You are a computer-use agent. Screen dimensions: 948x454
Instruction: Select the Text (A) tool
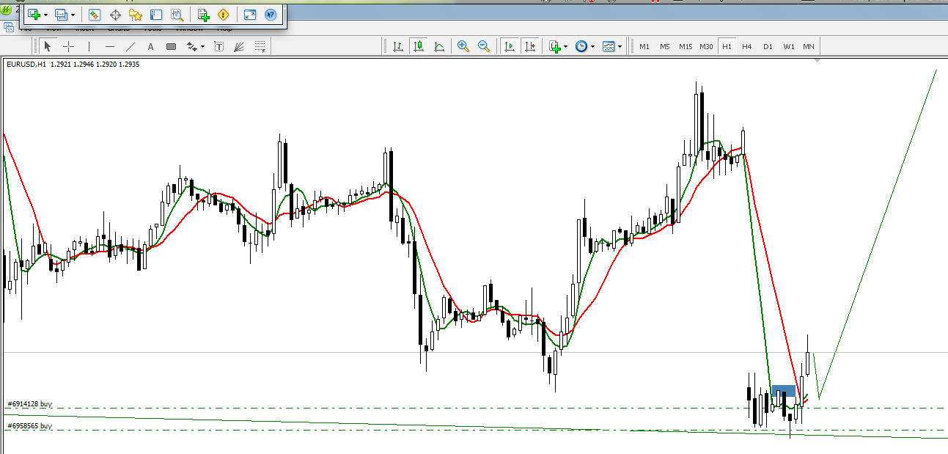(x=151, y=46)
